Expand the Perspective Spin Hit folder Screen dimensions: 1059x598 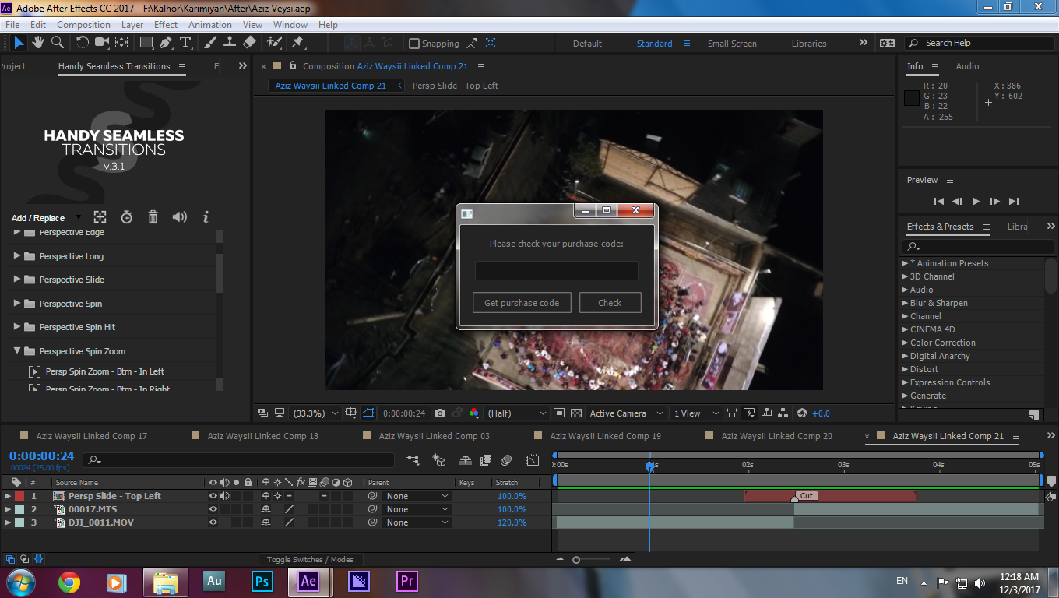(17, 326)
